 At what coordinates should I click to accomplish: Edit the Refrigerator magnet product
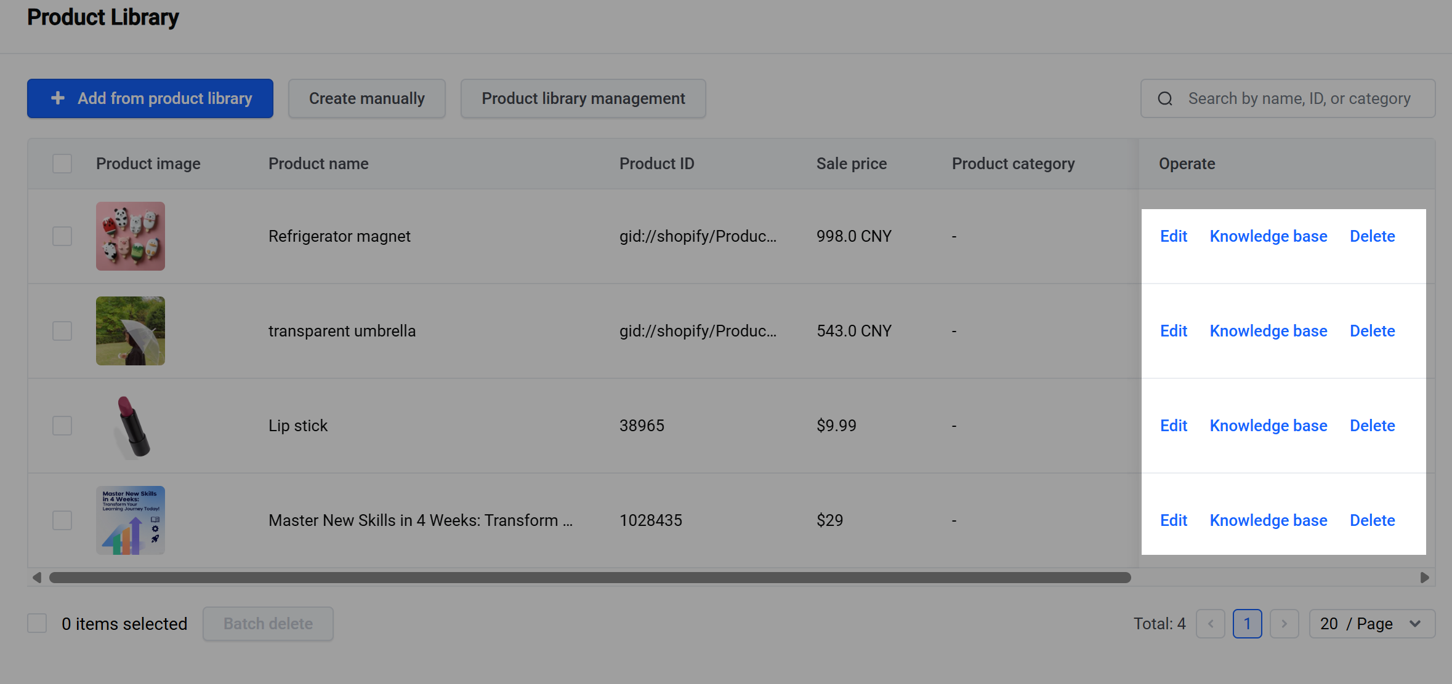coord(1174,236)
